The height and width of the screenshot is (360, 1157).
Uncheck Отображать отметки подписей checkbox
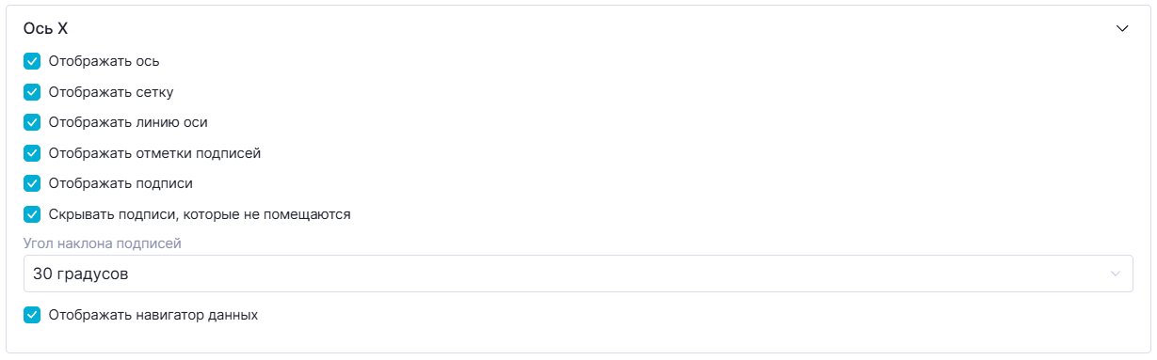point(32,153)
